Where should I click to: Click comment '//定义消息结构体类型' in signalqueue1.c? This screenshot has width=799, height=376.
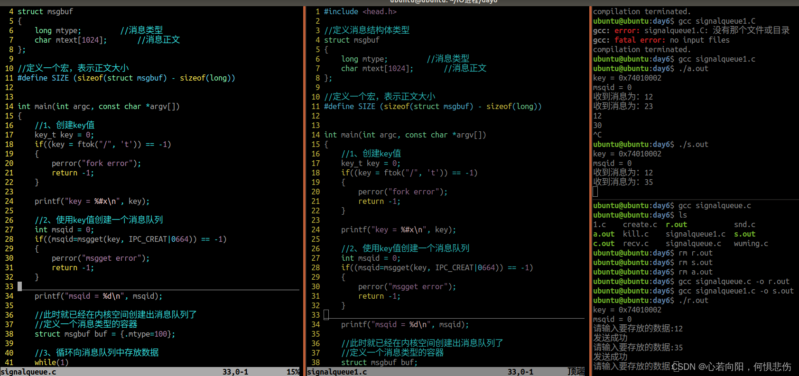367,30
